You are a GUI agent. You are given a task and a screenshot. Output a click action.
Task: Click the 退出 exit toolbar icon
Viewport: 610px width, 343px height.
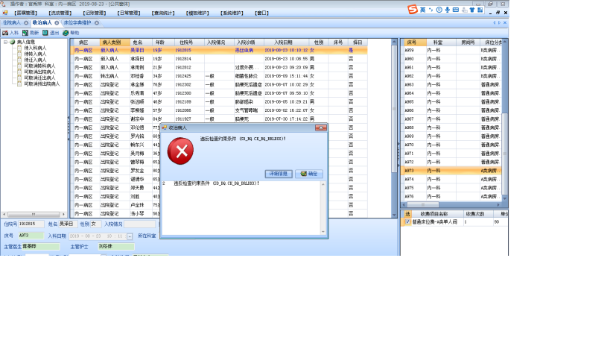[x=45, y=33]
